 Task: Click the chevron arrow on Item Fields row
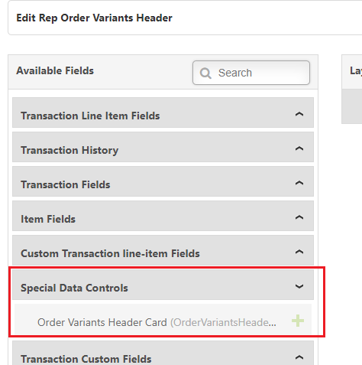pos(299,217)
